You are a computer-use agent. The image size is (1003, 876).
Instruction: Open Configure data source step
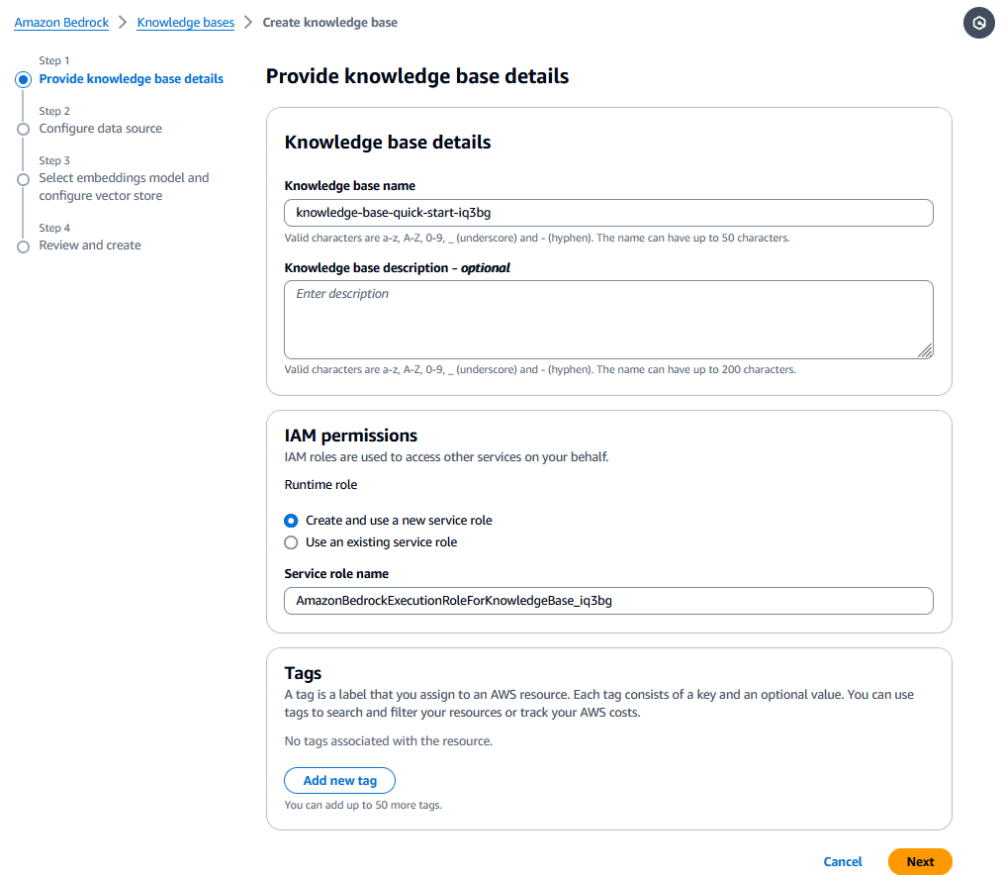click(x=100, y=129)
